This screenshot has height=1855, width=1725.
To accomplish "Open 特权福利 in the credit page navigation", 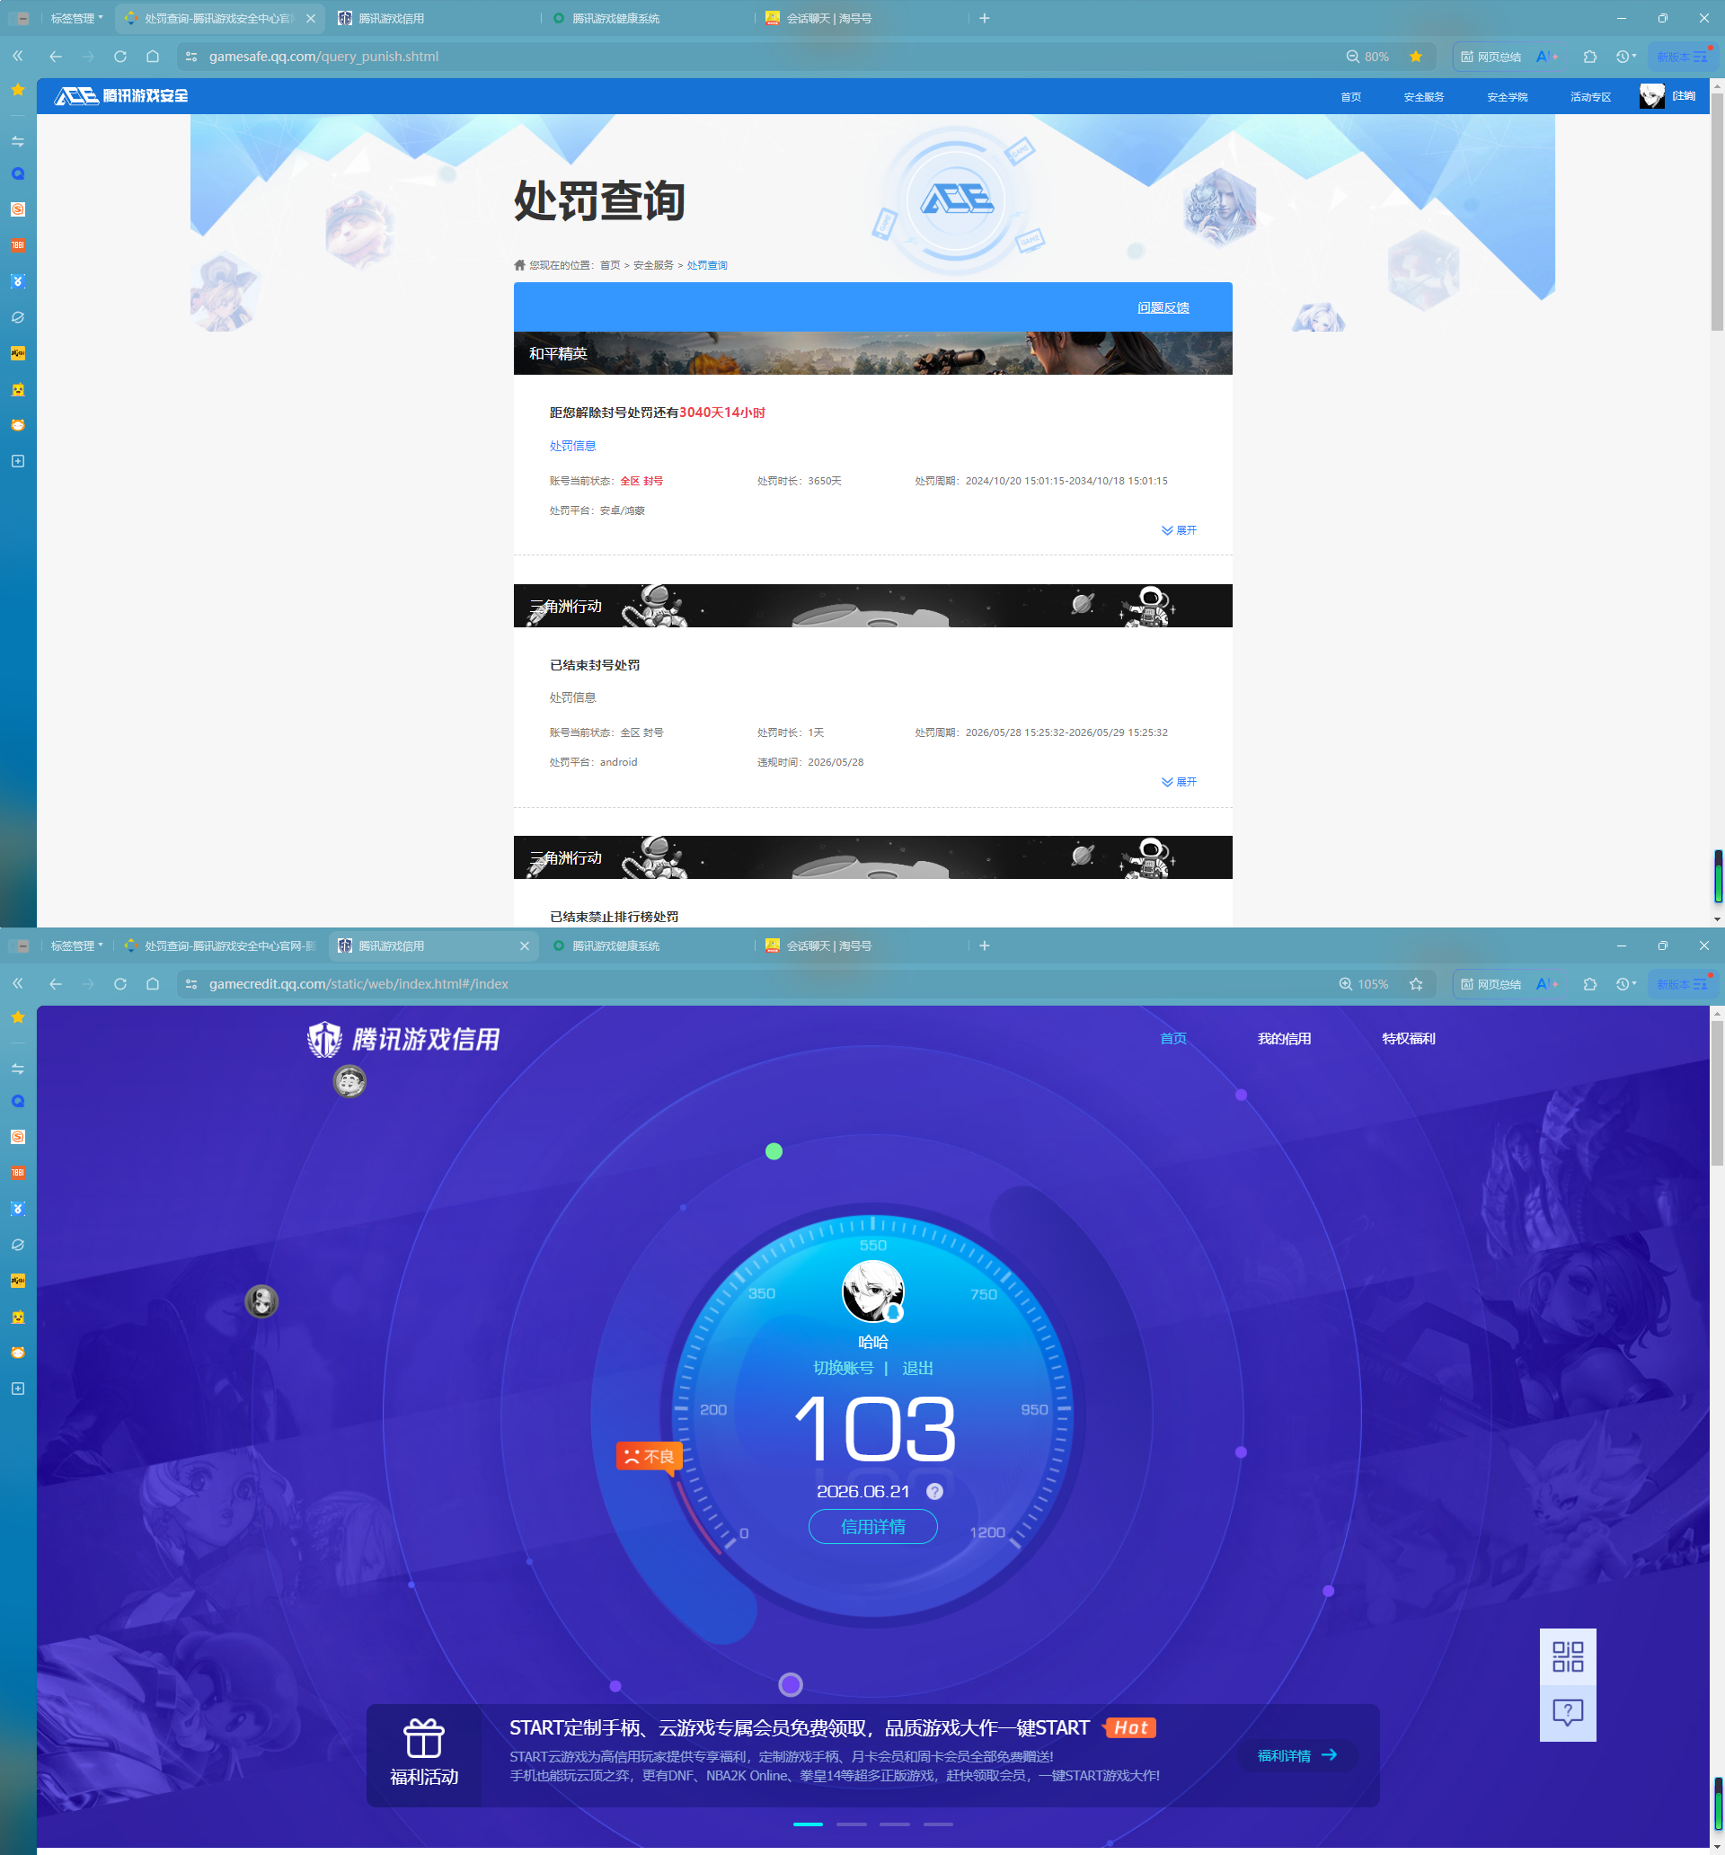I will point(1408,1039).
